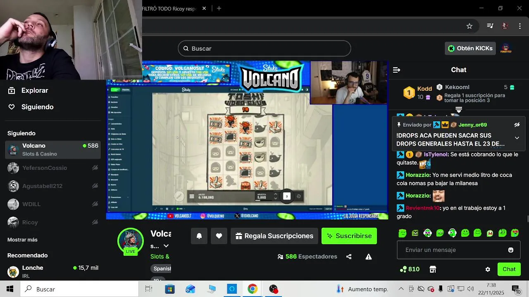
Task: Close the FILTRÓ TODO Ricoy tab
Action: [x=204, y=8]
